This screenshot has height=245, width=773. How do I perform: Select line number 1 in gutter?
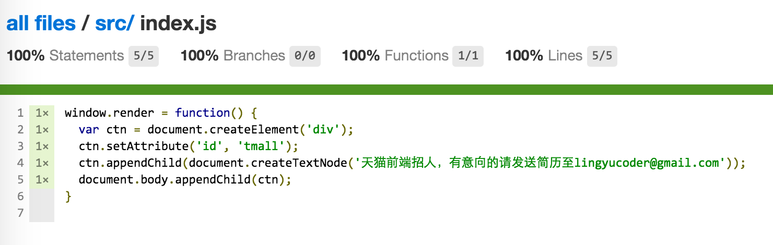point(20,113)
